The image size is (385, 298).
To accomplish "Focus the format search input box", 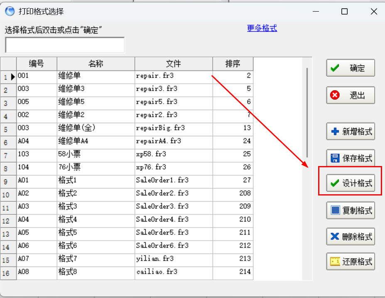I will tap(65, 45).
